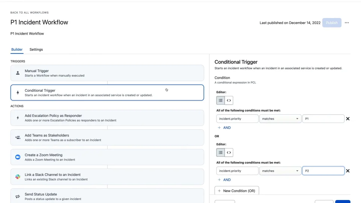Open the three-dot more options menu
The image size is (361, 203).
click(x=347, y=23)
